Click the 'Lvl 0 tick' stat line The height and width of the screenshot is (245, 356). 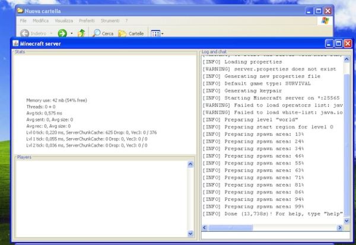pyautogui.click(x=91, y=133)
